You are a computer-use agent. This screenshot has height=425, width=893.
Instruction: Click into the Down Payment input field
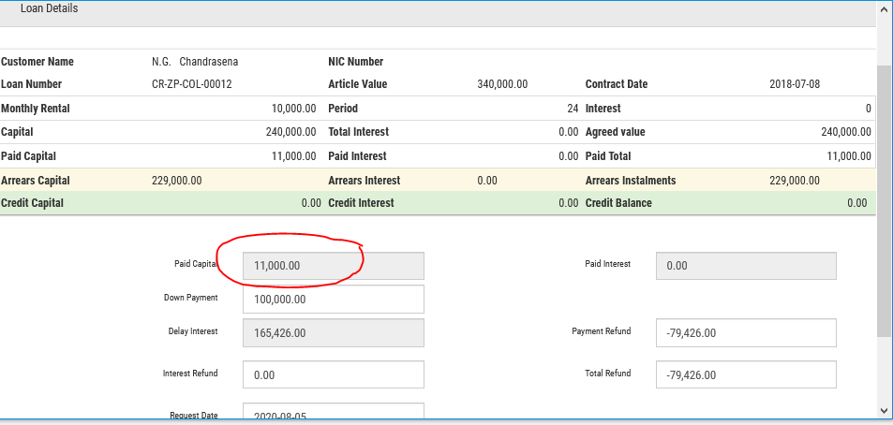[333, 299]
